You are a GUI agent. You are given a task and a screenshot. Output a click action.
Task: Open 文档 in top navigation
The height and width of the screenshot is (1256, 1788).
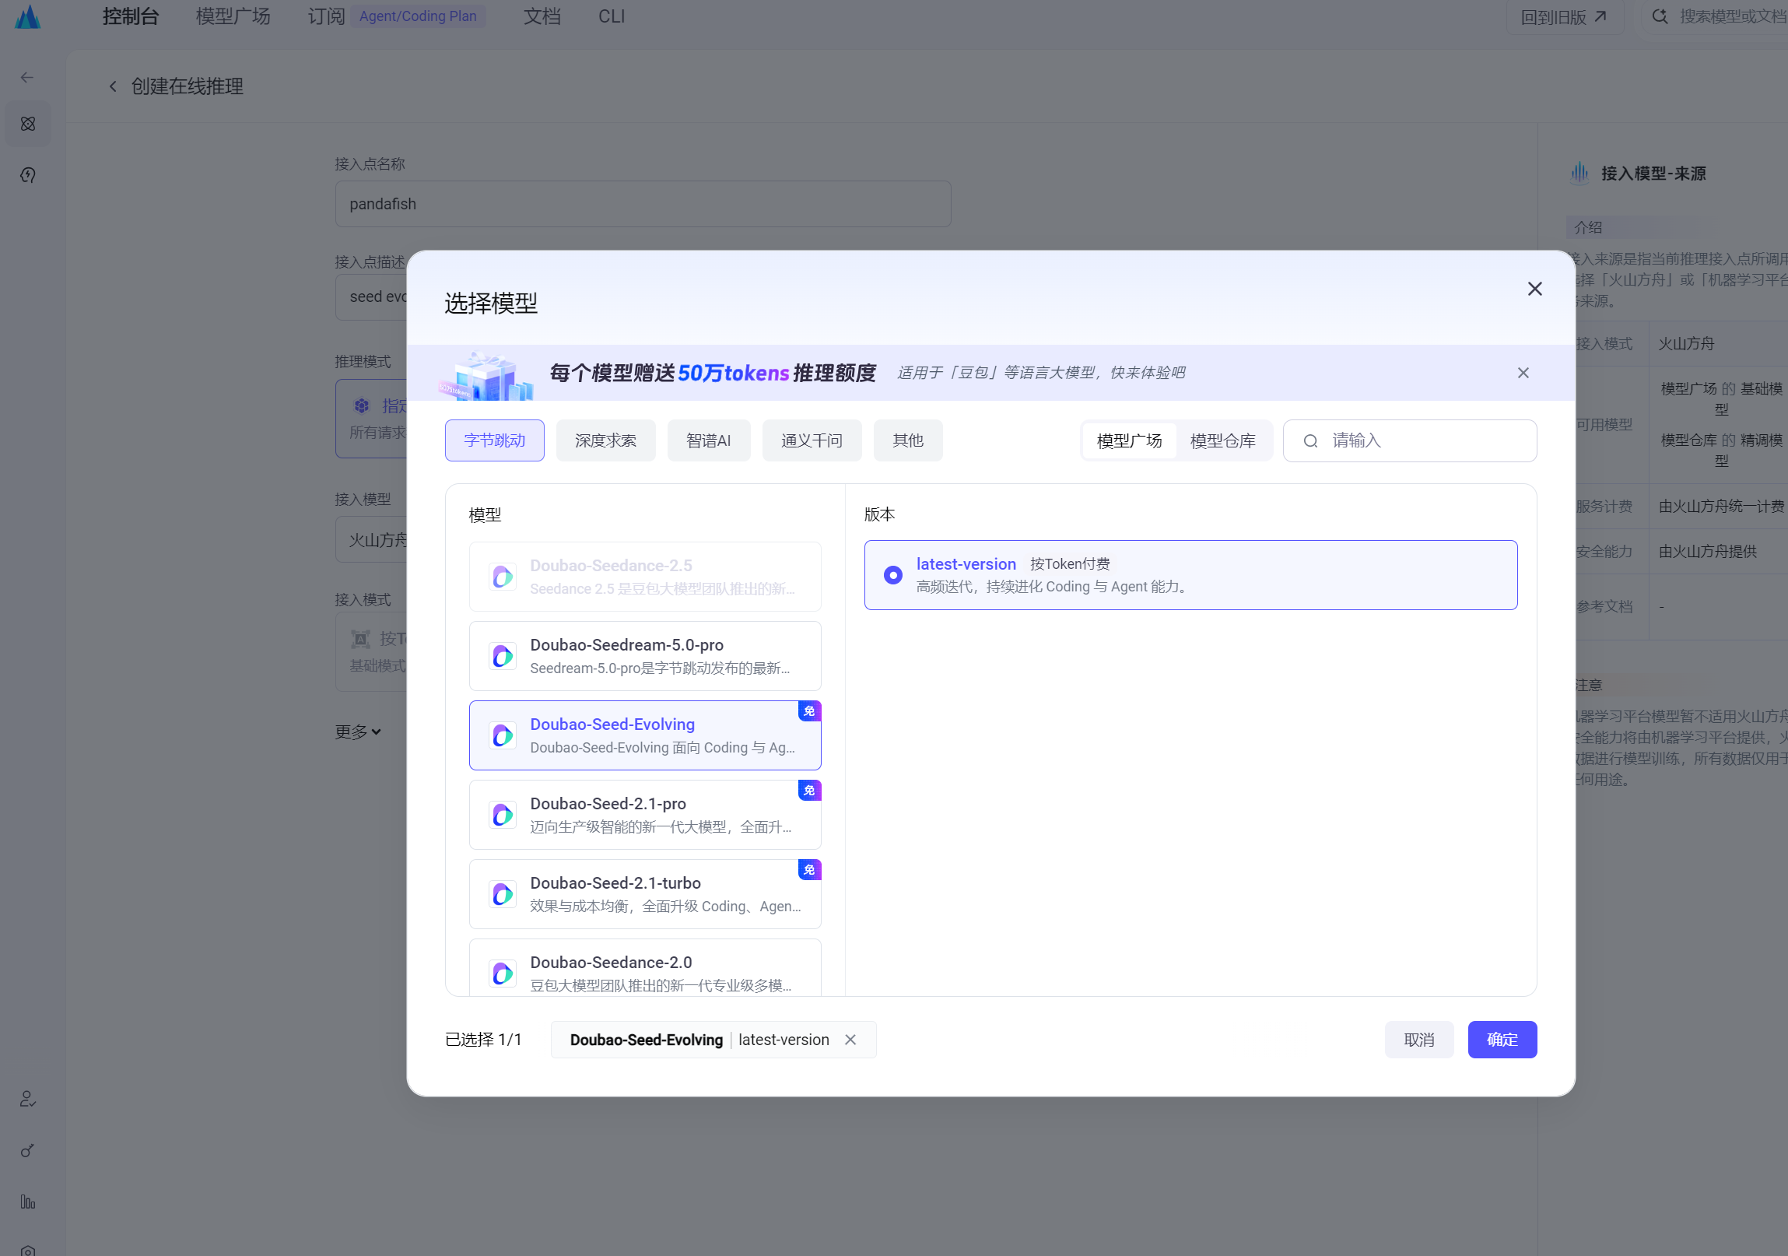pos(542,16)
